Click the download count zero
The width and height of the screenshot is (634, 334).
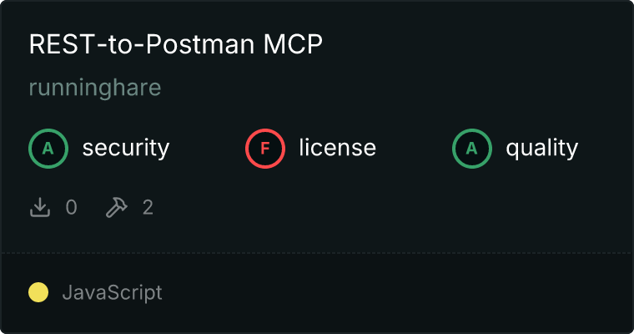tap(72, 207)
